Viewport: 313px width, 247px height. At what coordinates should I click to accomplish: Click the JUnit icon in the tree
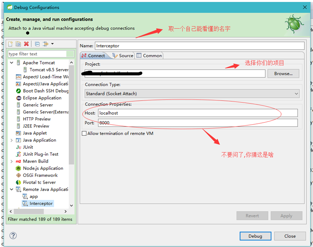[18, 147]
